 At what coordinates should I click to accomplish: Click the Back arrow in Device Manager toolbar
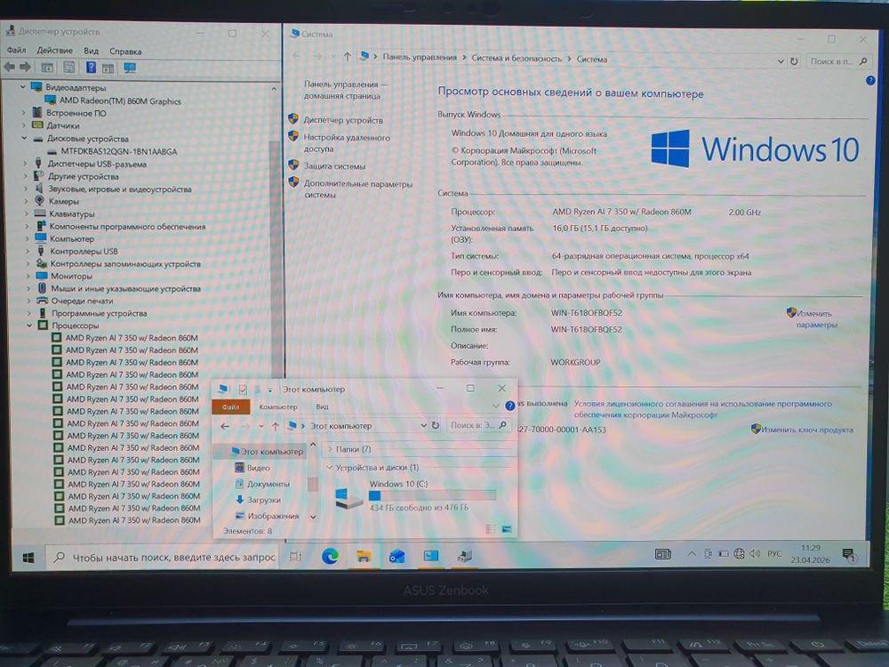[x=10, y=68]
